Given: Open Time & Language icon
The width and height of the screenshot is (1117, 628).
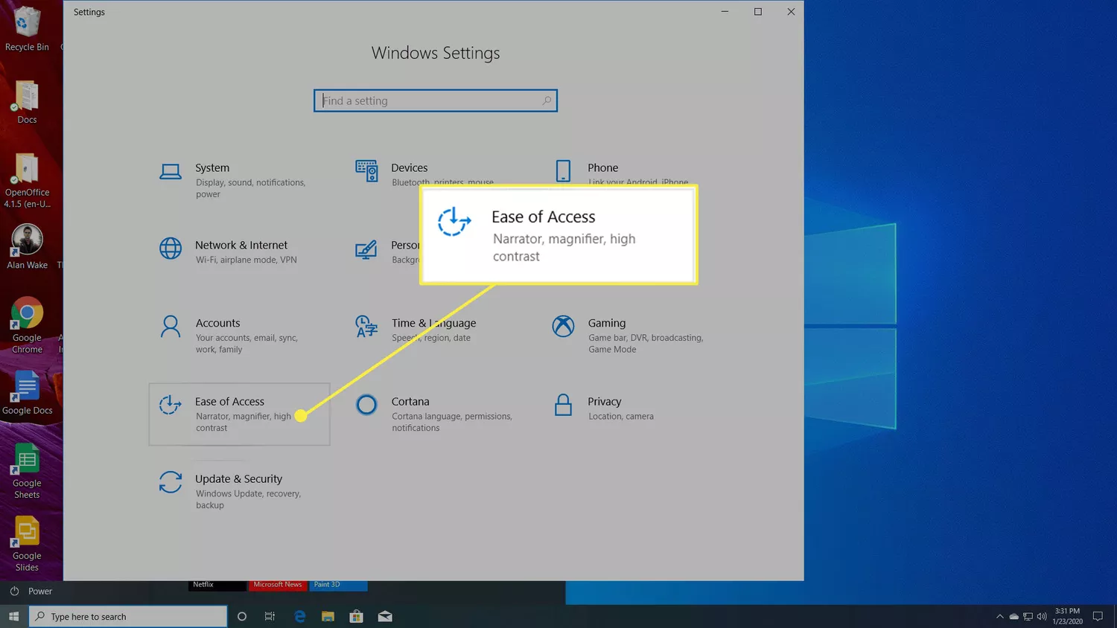Looking at the screenshot, I should pos(366,327).
